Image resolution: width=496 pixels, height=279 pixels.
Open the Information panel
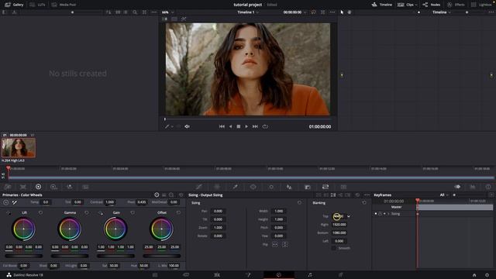(x=488, y=187)
